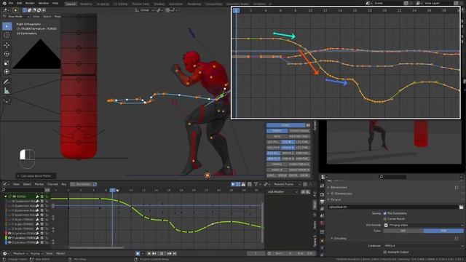Image resolution: width=466 pixels, height=262 pixels.
Task: Click the 3D viewport editor type icon
Action: pos(5,10)
